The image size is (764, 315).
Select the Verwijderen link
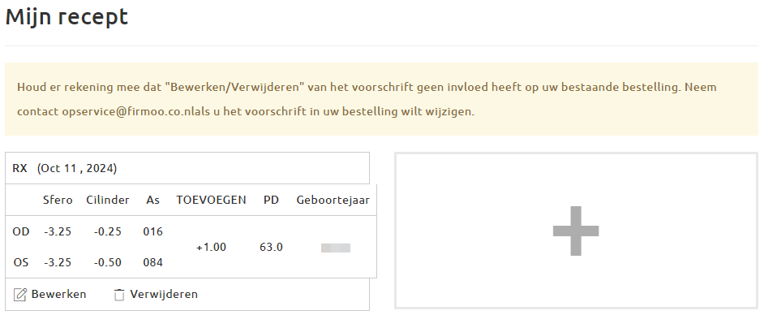[164, 294]
